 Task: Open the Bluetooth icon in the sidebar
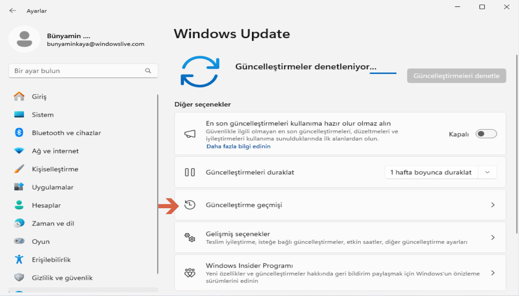pyautogui.click(x=19, y=133)
